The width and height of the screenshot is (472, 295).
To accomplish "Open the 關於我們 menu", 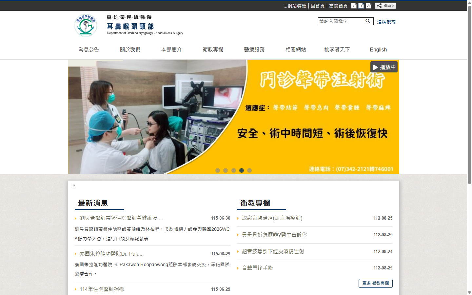I will (130, 49).
